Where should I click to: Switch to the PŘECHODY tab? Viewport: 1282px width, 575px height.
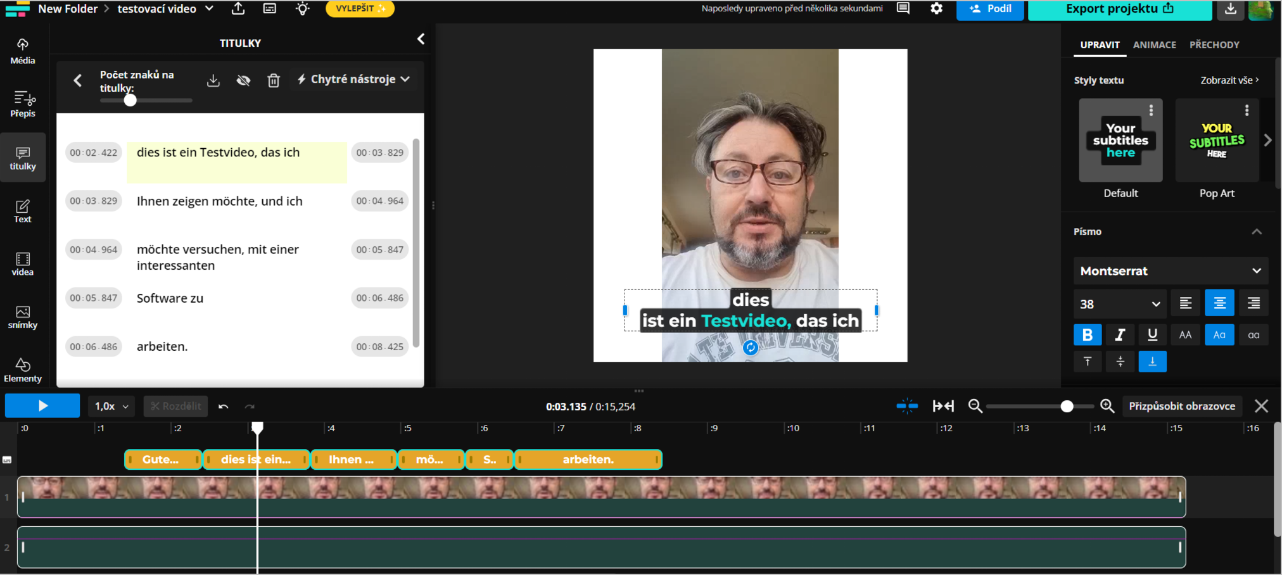click(1214, 45)
